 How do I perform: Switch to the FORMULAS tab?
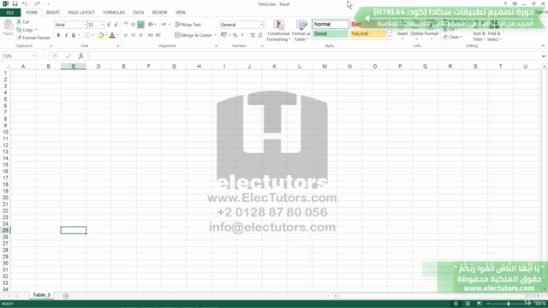[114, 13]
